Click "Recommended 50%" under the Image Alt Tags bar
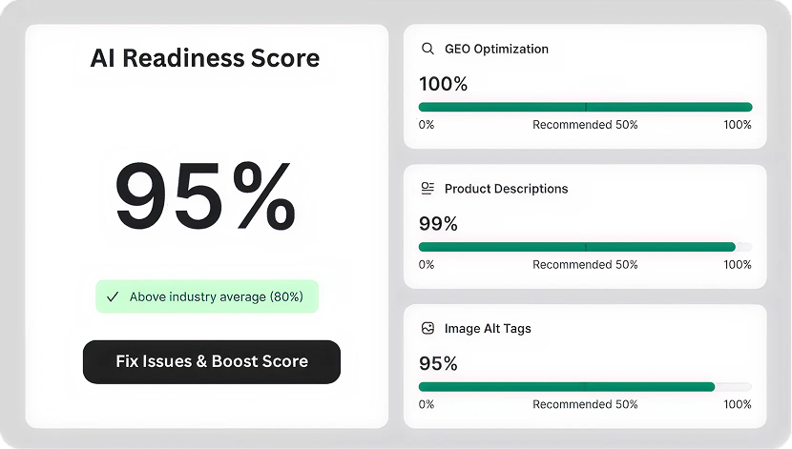Screen dimensions: 792x449 585,404
